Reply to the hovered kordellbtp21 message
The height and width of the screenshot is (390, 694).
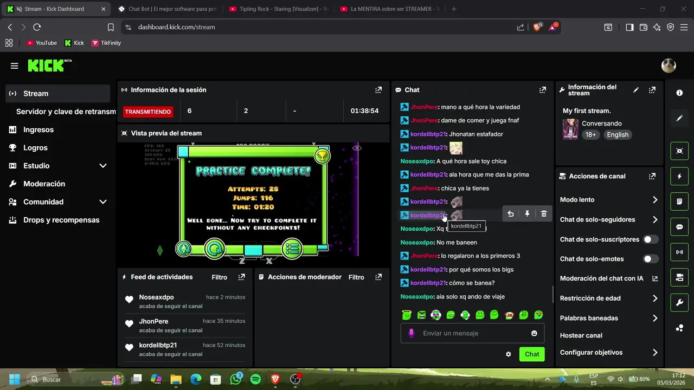[x=510, y=214]
